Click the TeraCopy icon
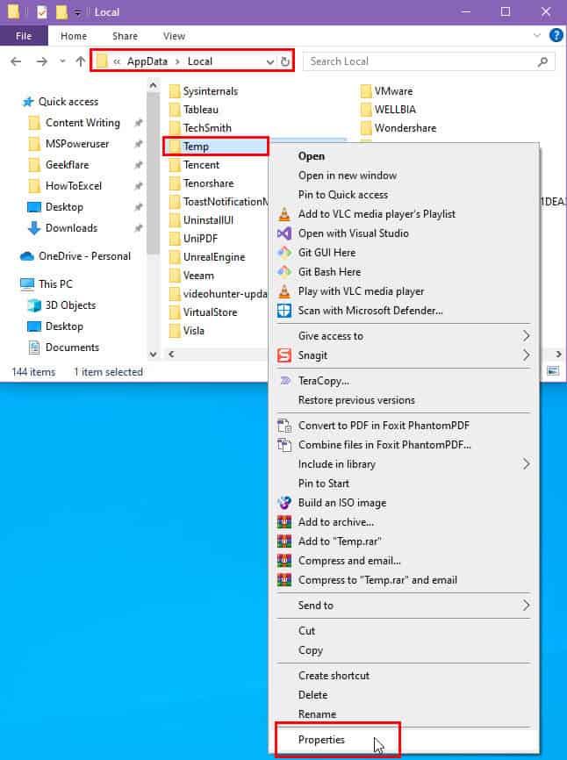Screen dimensions: 567x760 (285, 381)
